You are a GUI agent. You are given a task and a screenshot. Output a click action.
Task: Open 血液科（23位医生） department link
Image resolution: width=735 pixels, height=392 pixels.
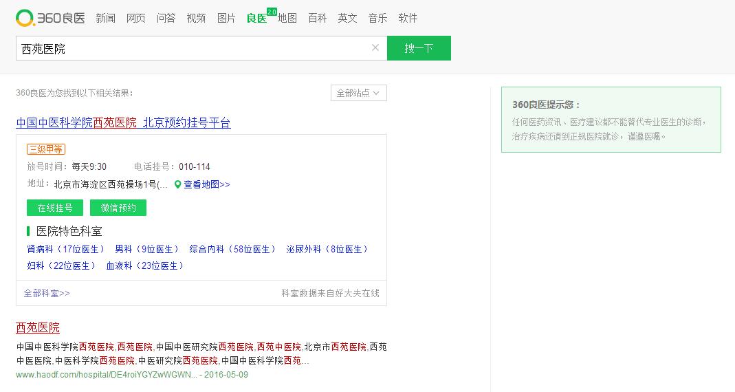click(145, 265)
